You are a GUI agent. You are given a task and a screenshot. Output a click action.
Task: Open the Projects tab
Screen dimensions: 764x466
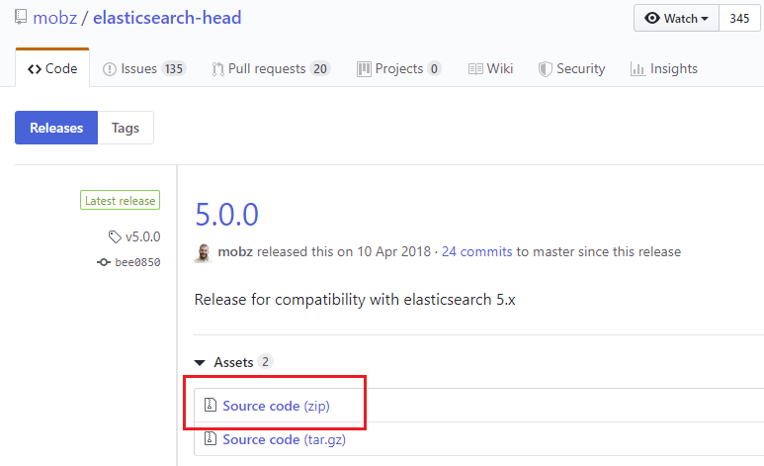point(399,69)
